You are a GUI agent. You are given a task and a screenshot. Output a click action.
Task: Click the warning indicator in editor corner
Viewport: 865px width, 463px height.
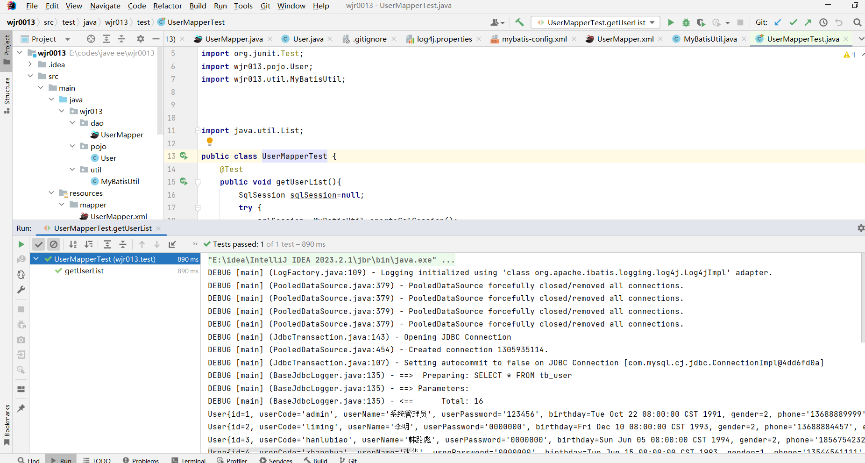point(850,55)
